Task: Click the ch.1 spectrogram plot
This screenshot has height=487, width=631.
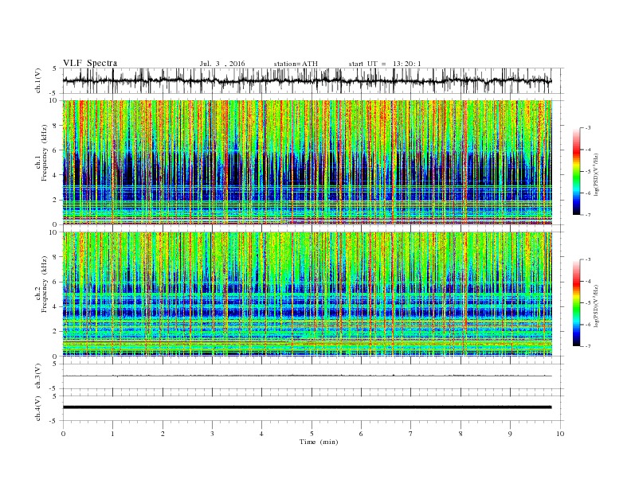Action: pyautogui.click(x=308, y=162)
